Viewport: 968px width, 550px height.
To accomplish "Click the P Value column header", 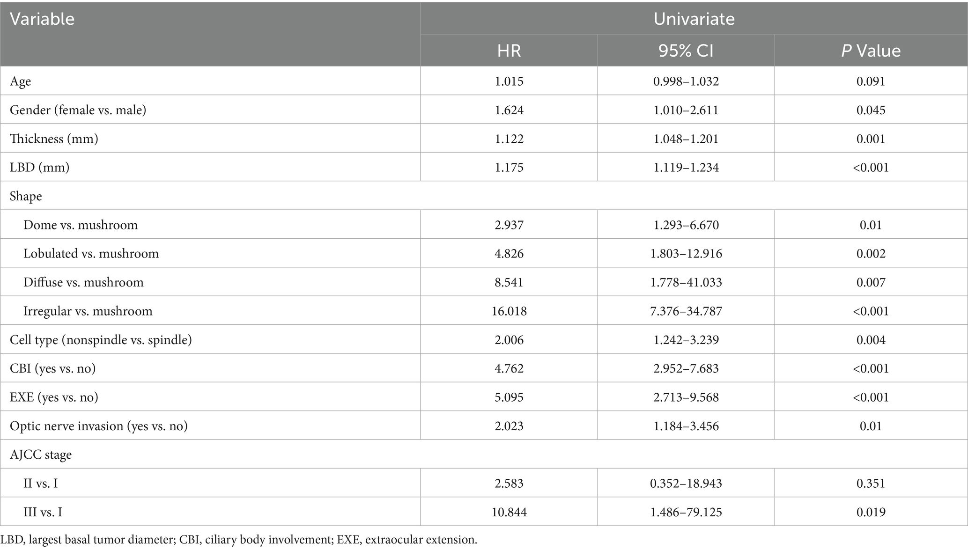I will coord(871,51).
